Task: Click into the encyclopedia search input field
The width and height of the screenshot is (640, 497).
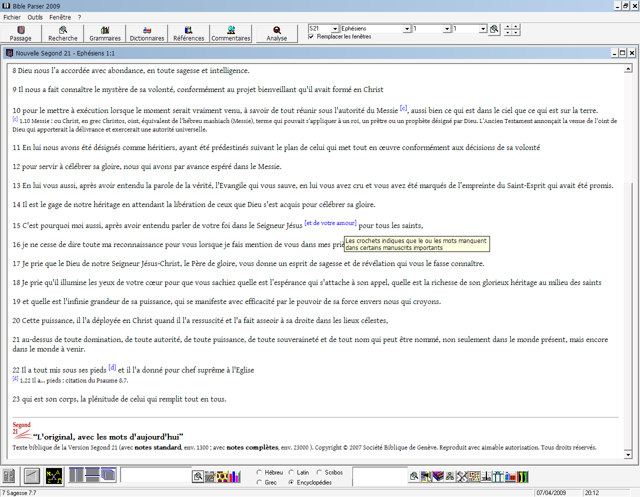Action: click(380, 476)
